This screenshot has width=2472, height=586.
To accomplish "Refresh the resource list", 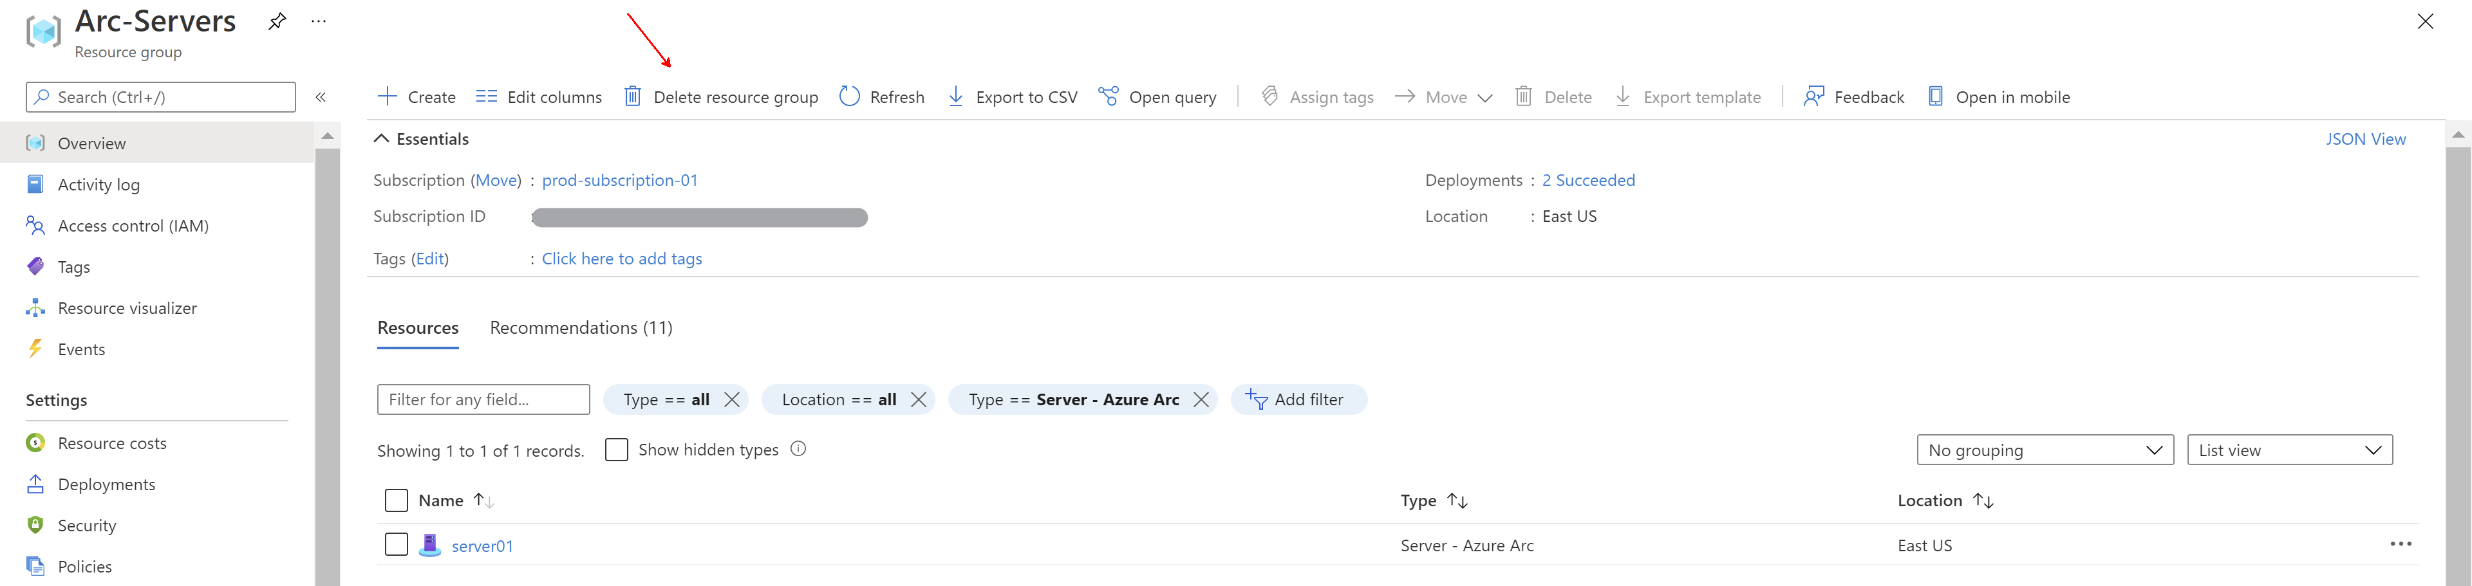I will tap(881, 97).
